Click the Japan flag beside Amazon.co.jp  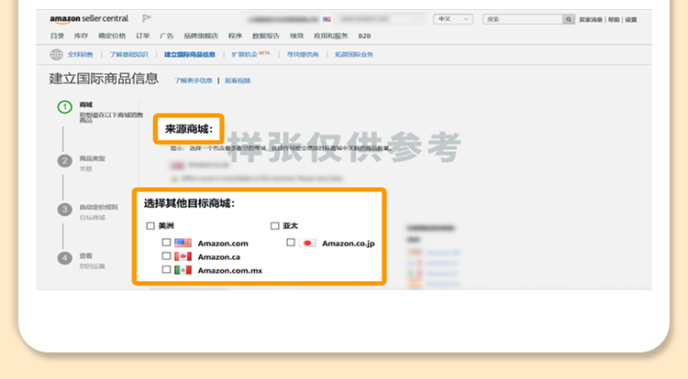click(x=307, y=244)
